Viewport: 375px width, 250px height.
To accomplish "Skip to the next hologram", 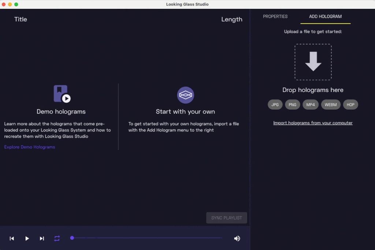I will tap(42, 238).
